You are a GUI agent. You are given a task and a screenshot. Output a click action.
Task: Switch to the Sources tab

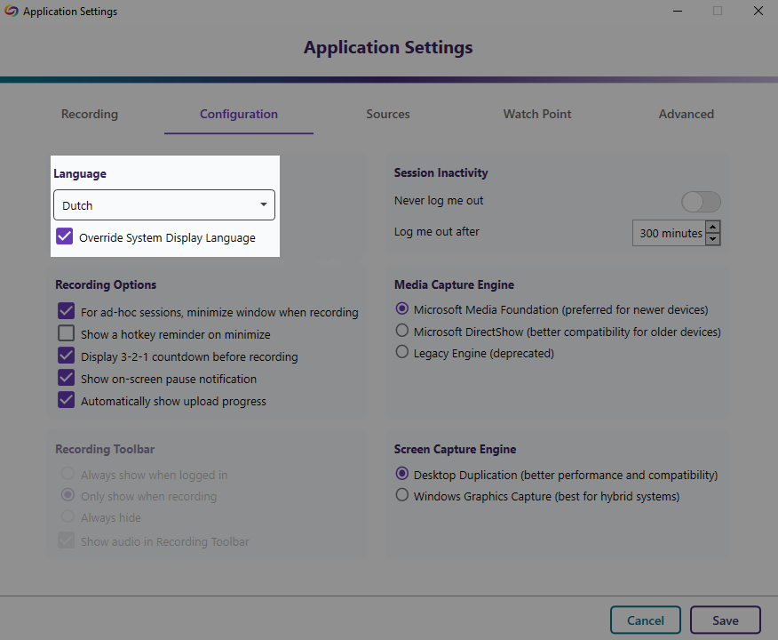(387, 114)
